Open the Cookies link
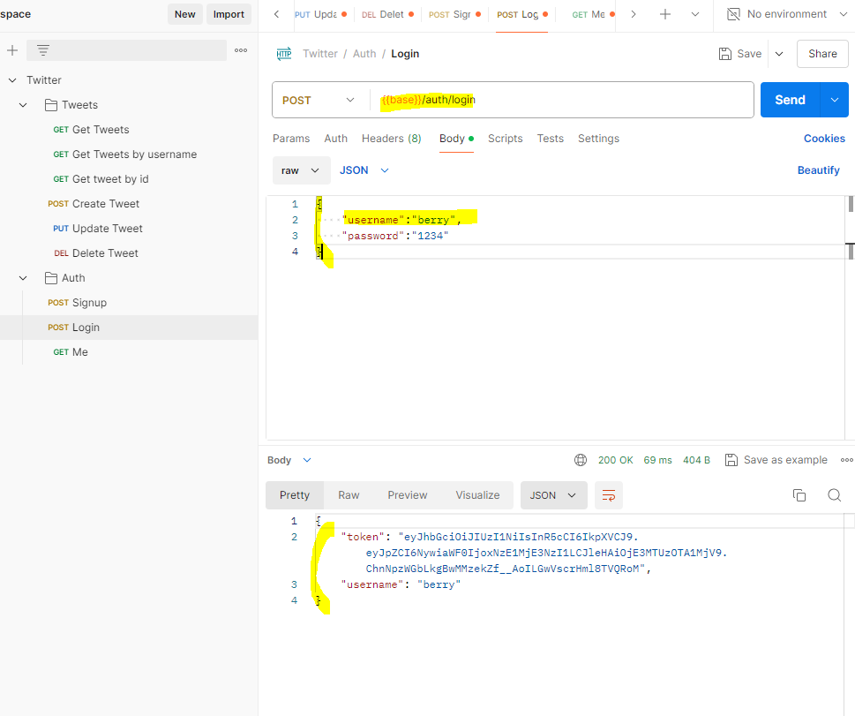 click(x=824, y=139)
